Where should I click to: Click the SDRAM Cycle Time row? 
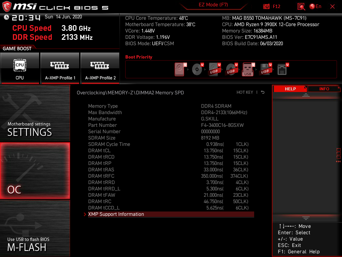[171, 144]
